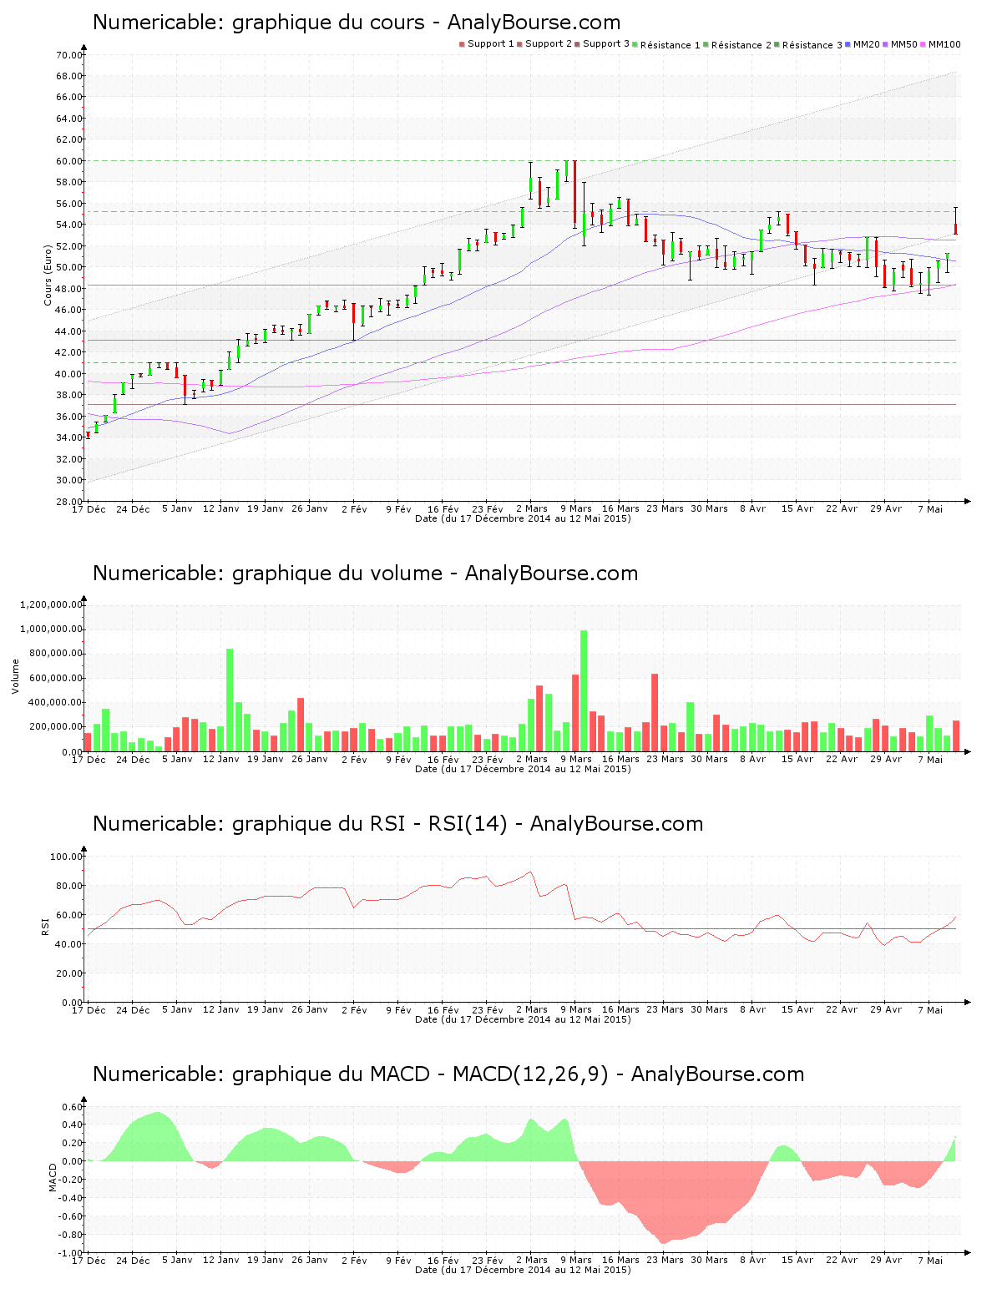Click the 60.00 value on price axis
This screenshot has width=1002, height=1294.
[x=69, y=161]
